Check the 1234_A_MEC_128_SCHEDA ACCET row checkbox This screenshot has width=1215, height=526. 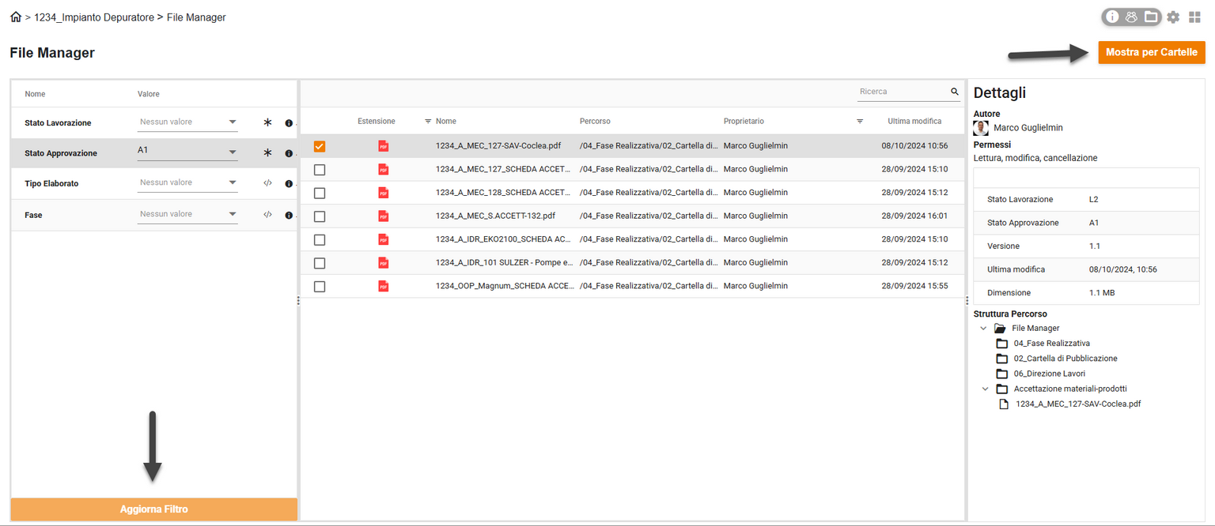pos(320,193)
